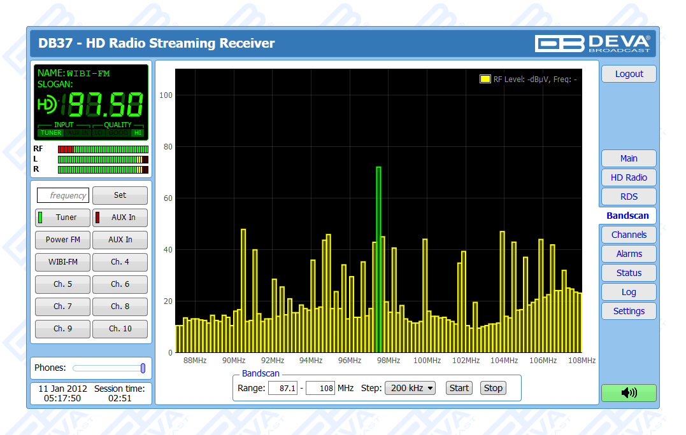Viewport: 686px width, 435px height.
Task: Click the range start field 87.1
Action: tap(282, 388)
